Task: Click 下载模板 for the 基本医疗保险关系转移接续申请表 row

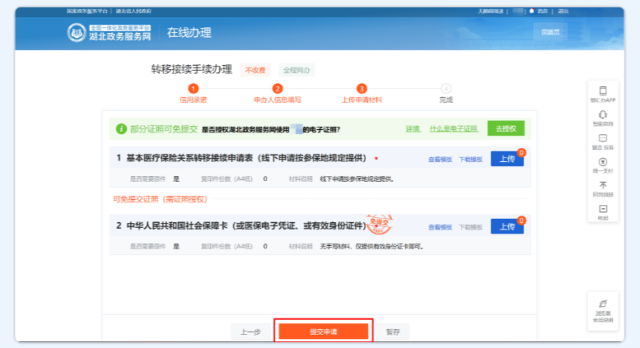Action: pos(470,160)
